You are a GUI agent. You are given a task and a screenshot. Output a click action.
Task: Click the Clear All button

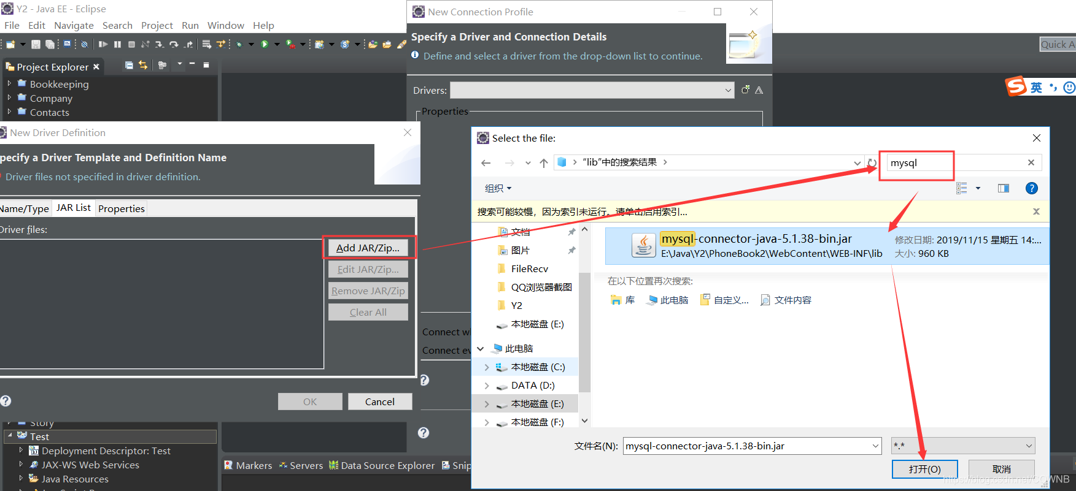pyautogui.click(x=368, y=312)
